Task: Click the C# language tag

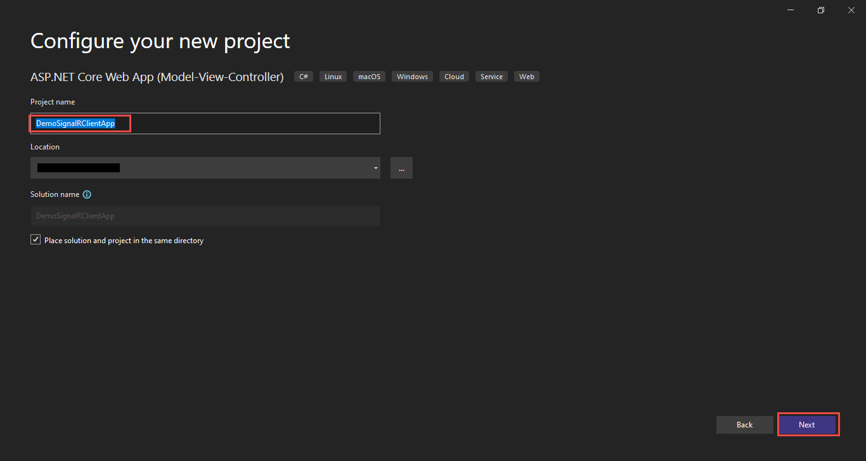Action: point(304,77)
